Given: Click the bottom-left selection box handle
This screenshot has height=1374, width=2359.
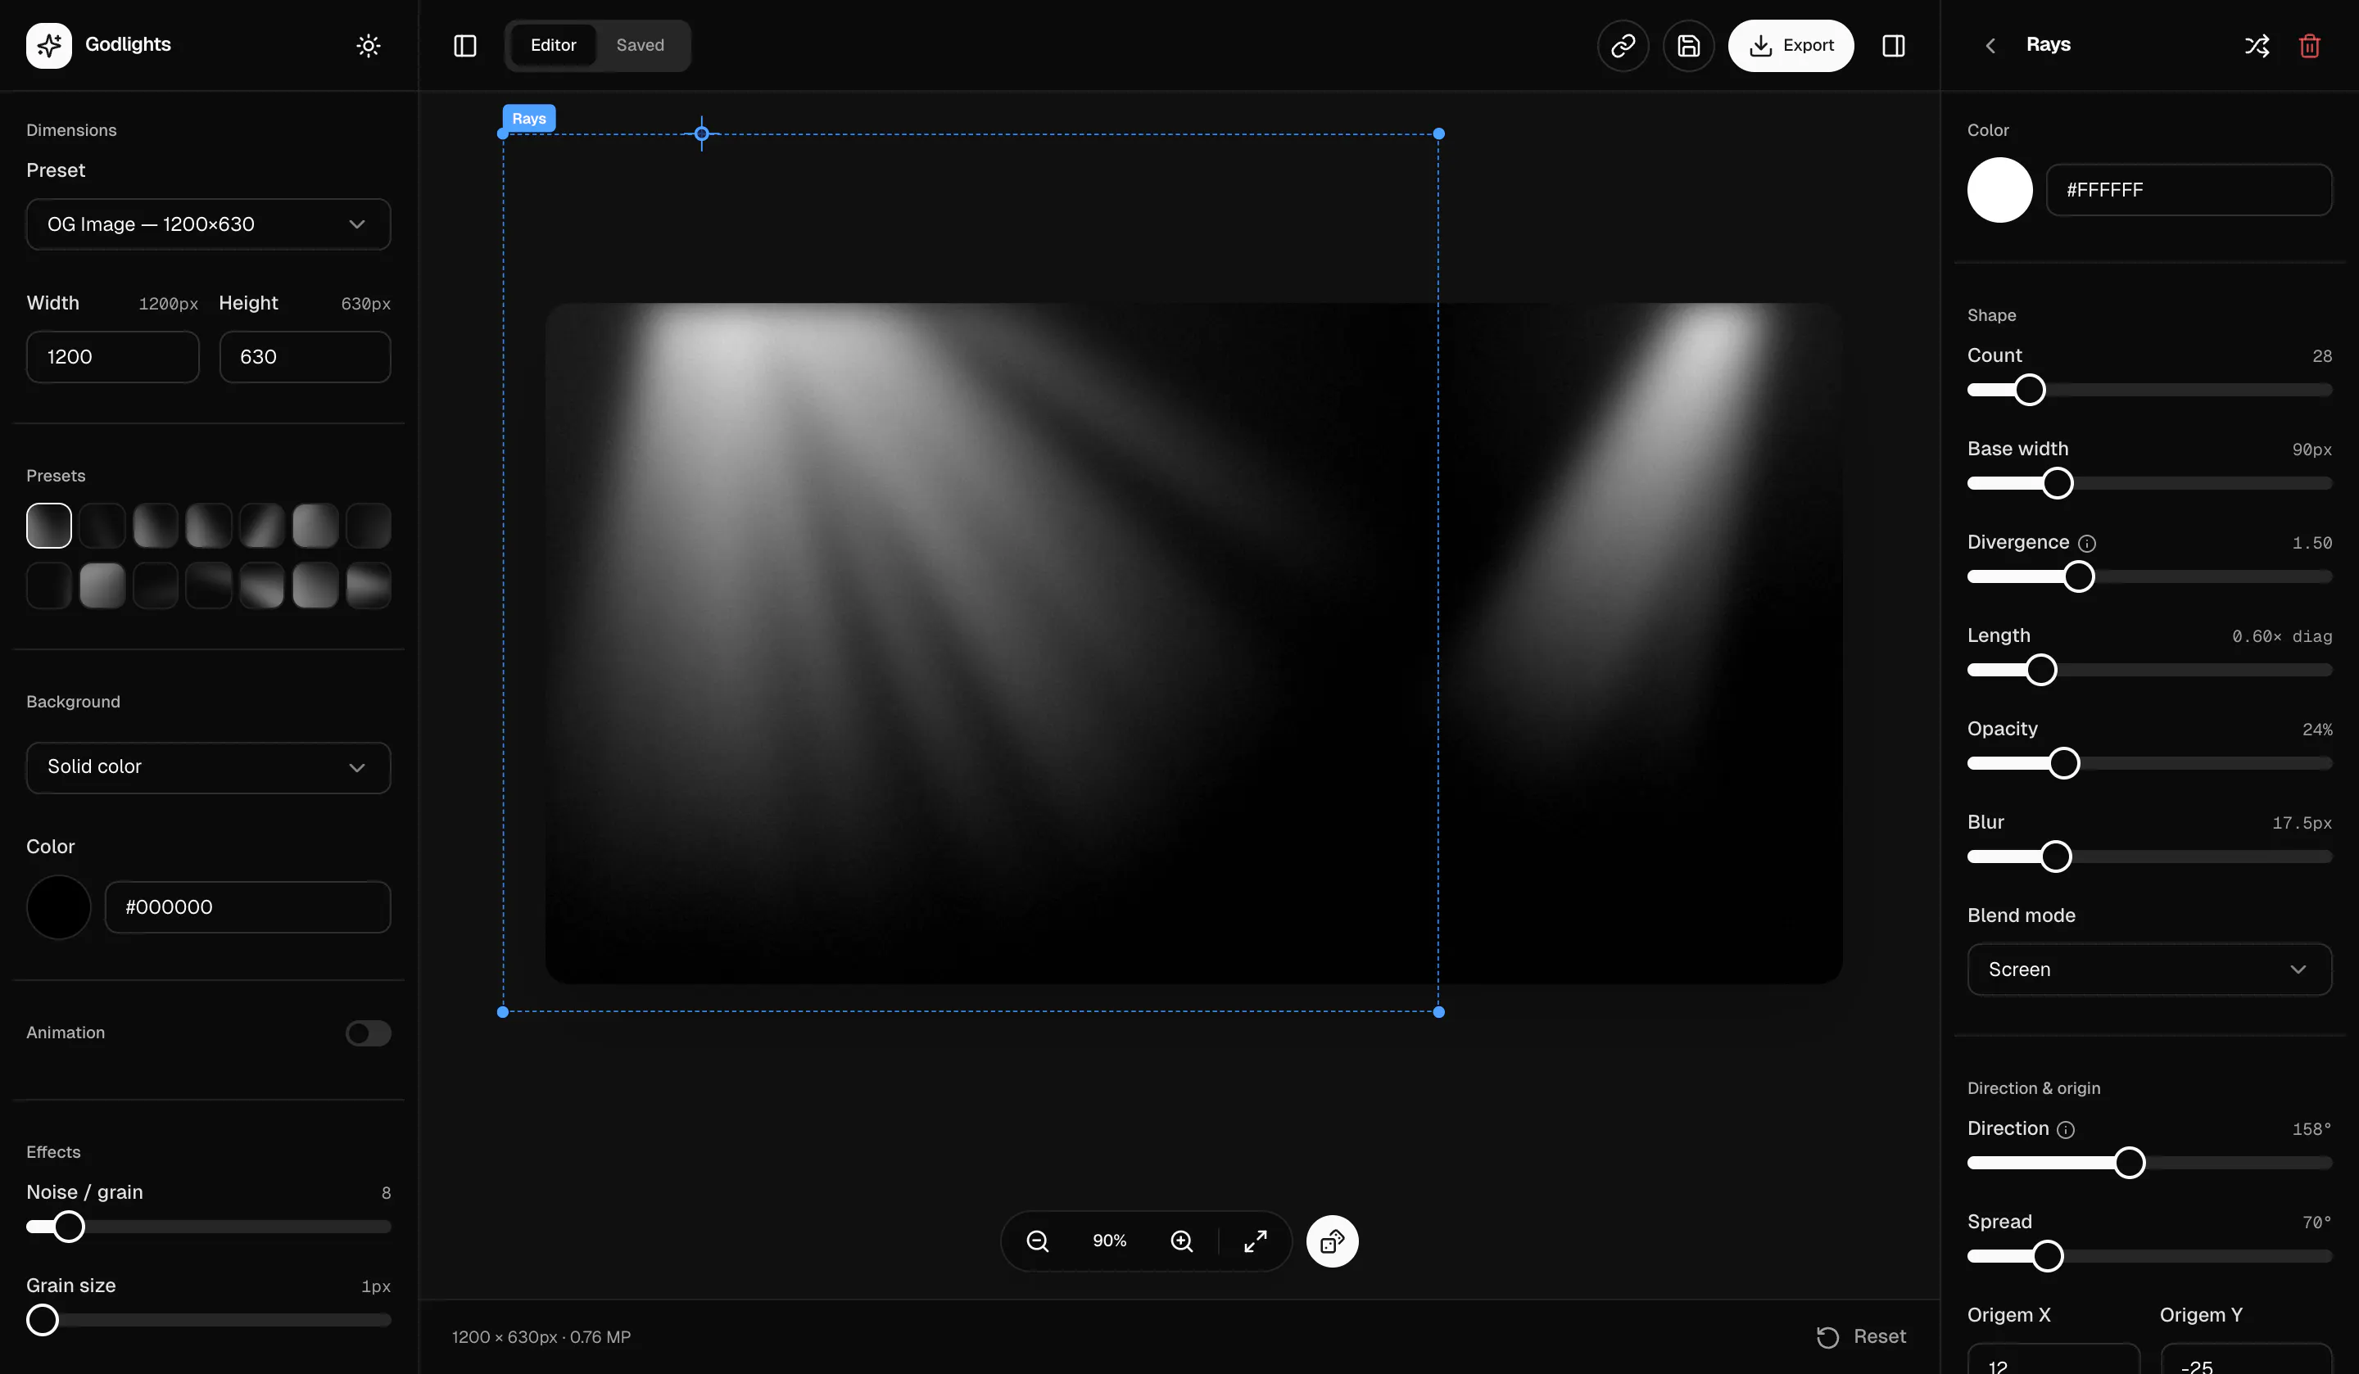Looking at the screenshot, I should [x=503, y=1012].
